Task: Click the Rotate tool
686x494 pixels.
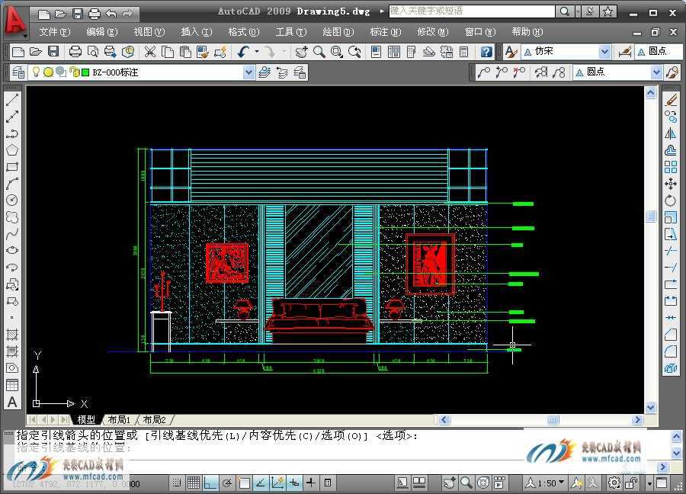Action: click(671, 200)
